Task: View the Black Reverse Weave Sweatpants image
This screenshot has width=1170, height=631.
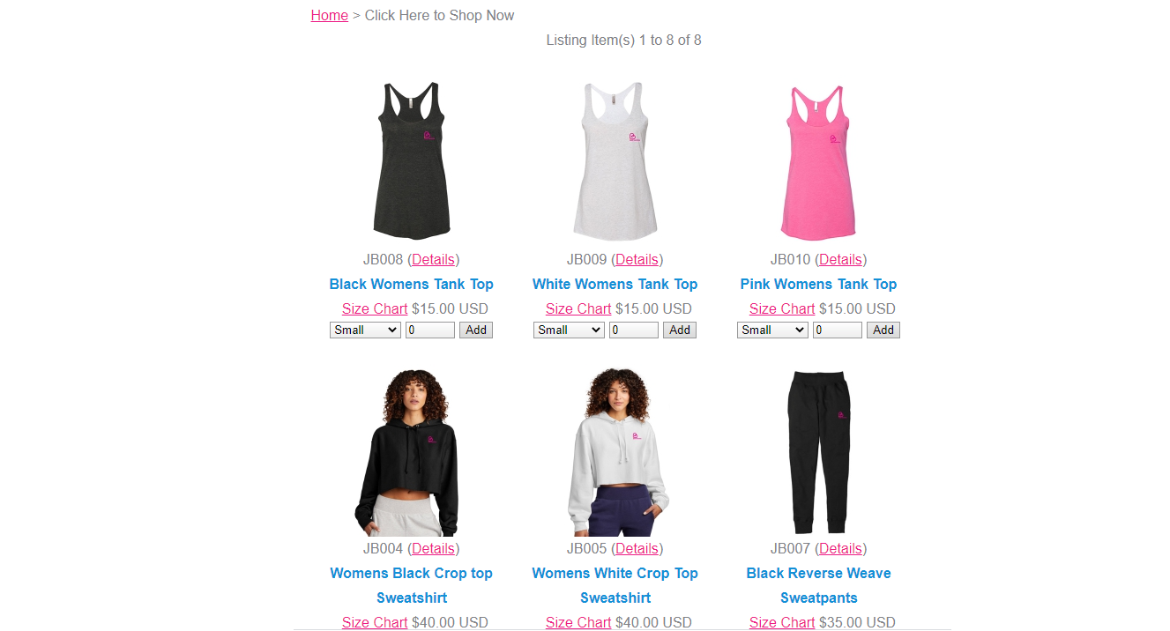Action: pyautogui.click(x=819, y=452)
